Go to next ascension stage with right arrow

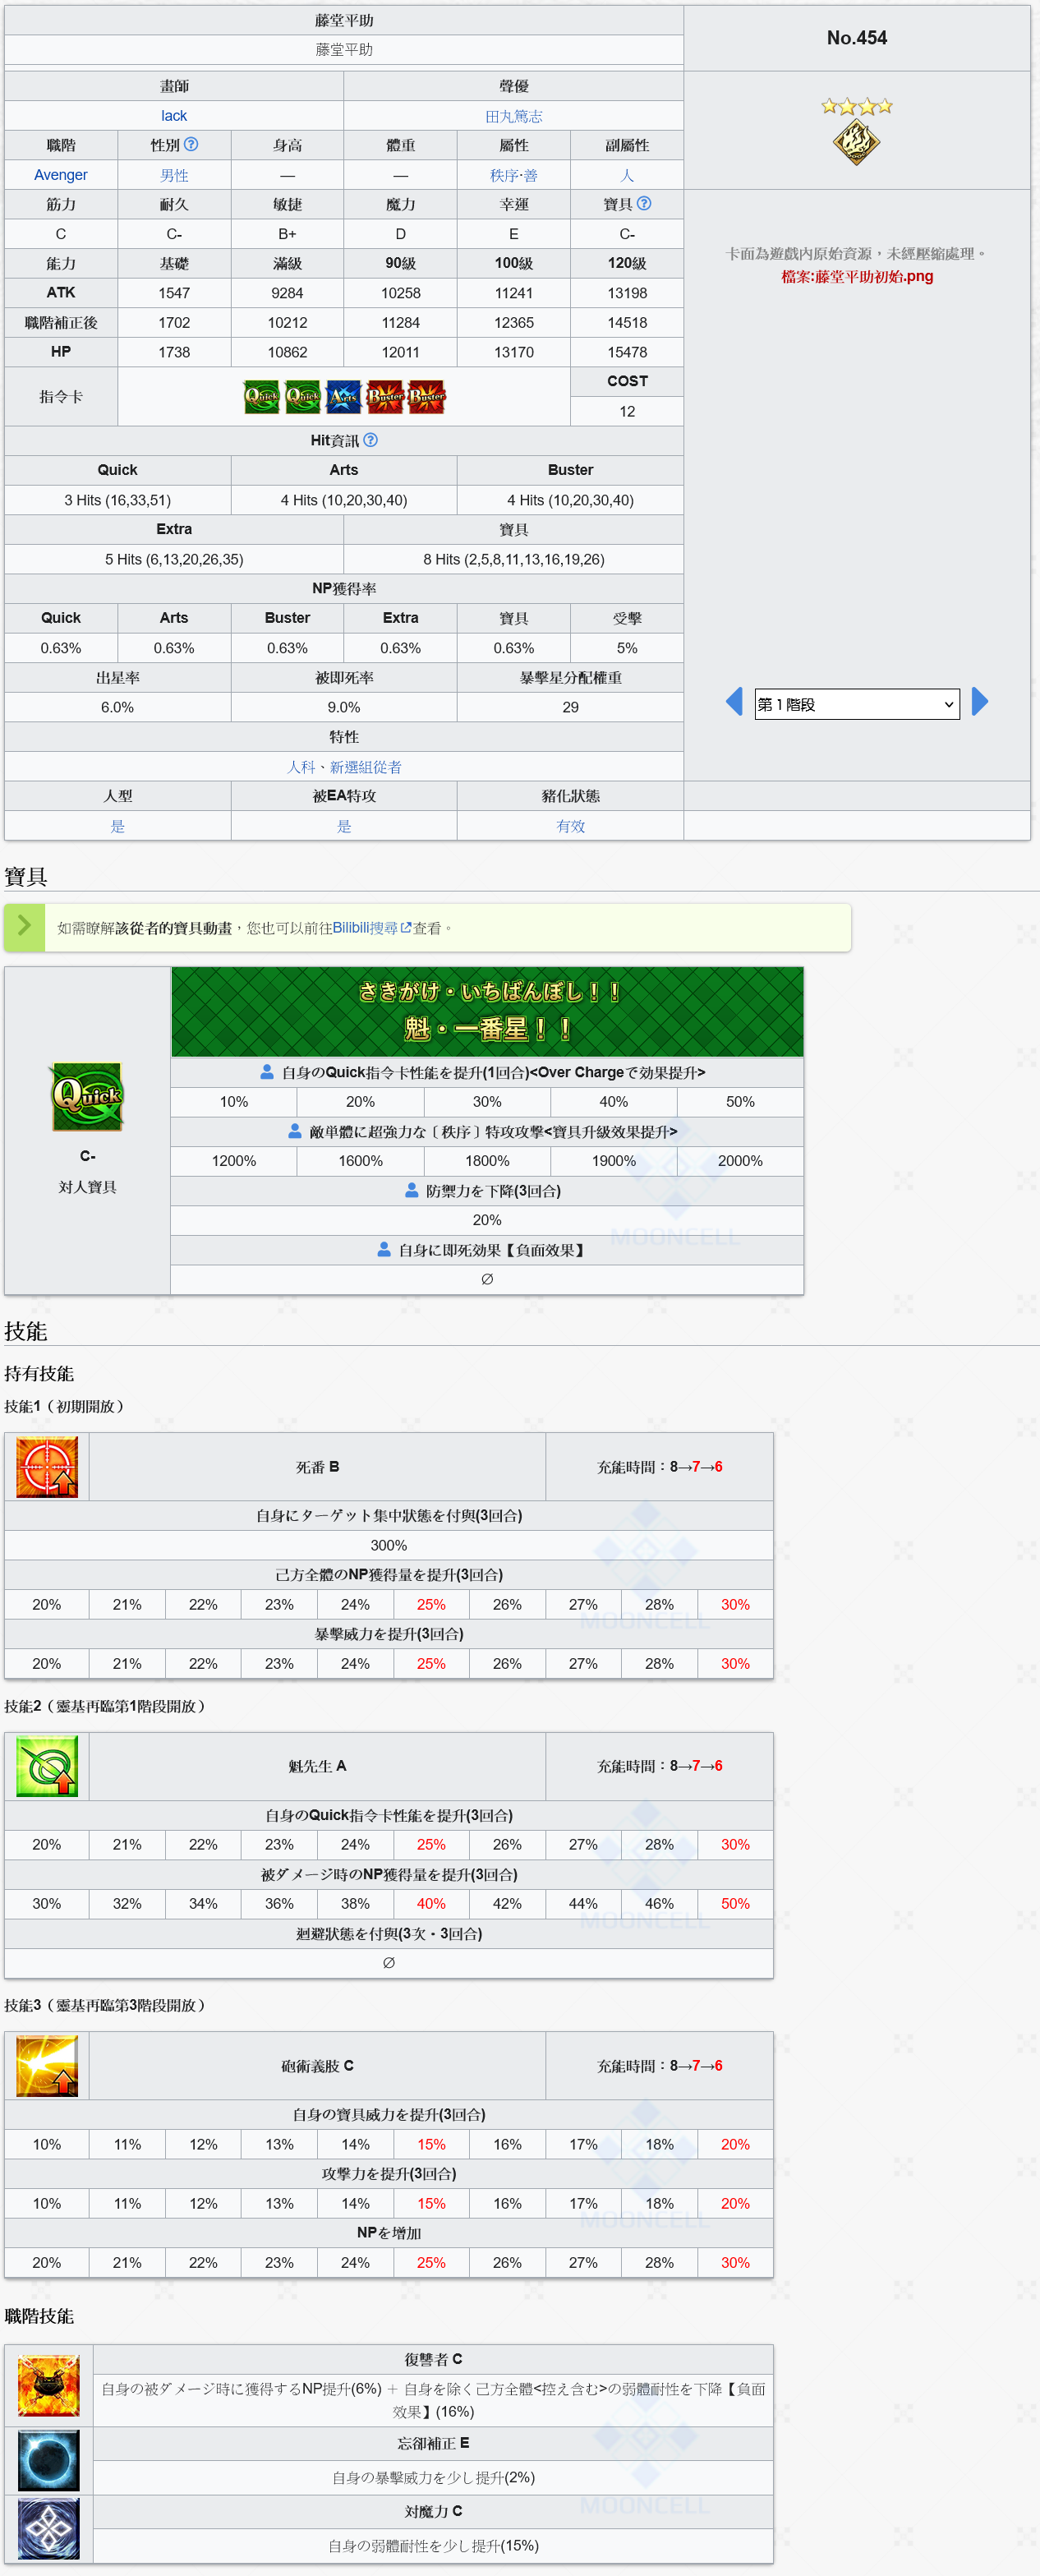pos(979,702)
